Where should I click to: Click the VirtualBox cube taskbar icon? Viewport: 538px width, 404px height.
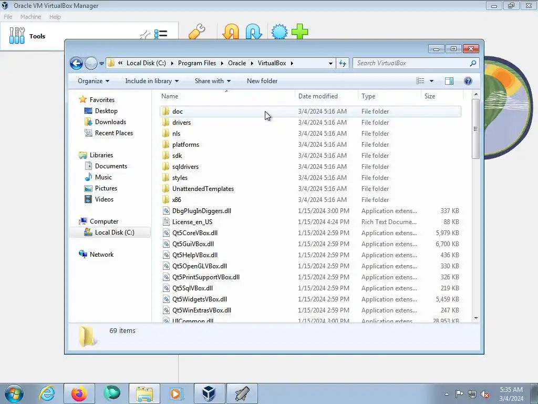coord(209,393)
